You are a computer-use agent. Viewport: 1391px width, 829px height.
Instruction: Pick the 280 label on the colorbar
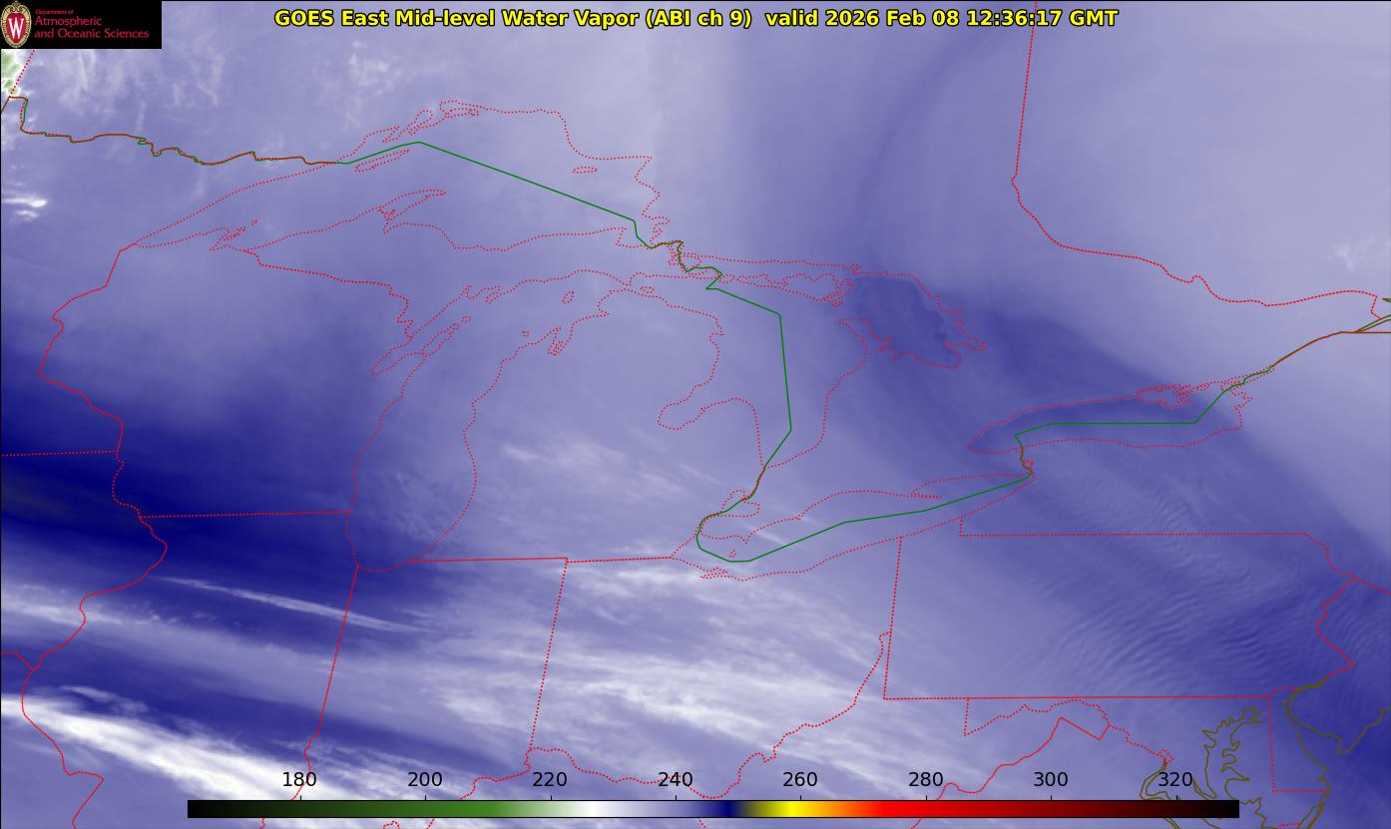click(x=926, y=779)
